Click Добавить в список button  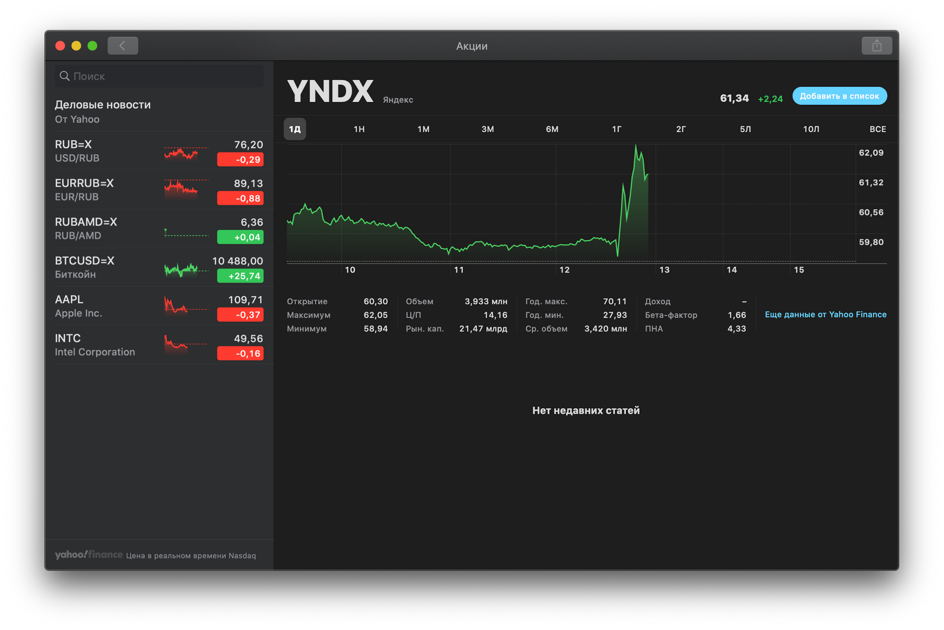pyautogui.click(x=839, y=96)
